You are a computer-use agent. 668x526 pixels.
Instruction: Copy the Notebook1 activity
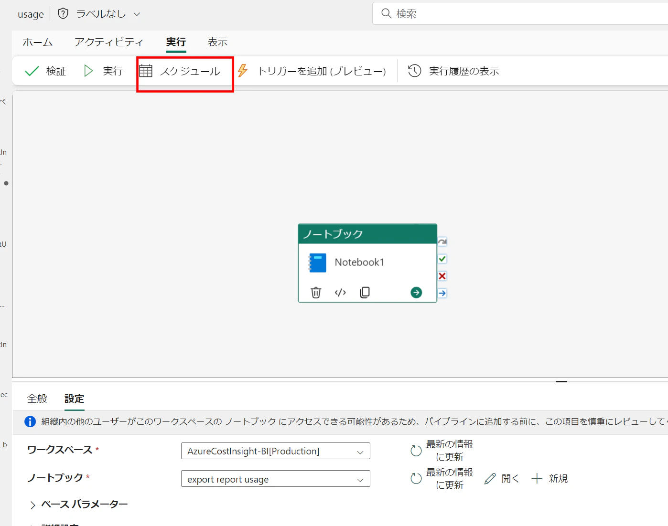tap(365, 292)
